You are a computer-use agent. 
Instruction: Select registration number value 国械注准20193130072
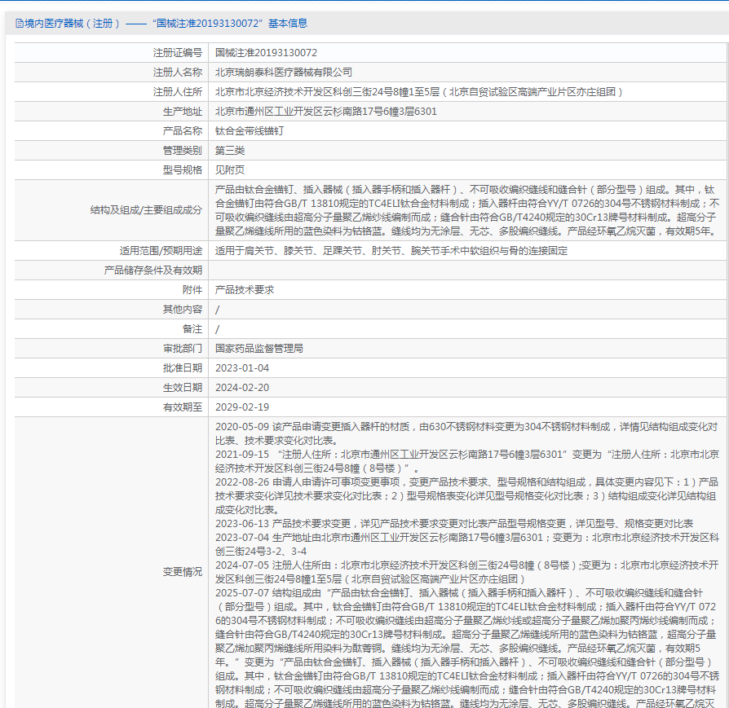click(x=266, y=53)
